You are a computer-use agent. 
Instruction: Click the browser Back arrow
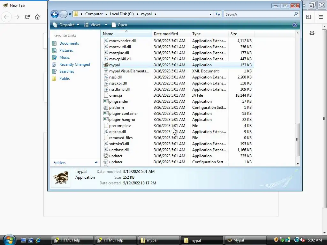click(x=6, y=17)
